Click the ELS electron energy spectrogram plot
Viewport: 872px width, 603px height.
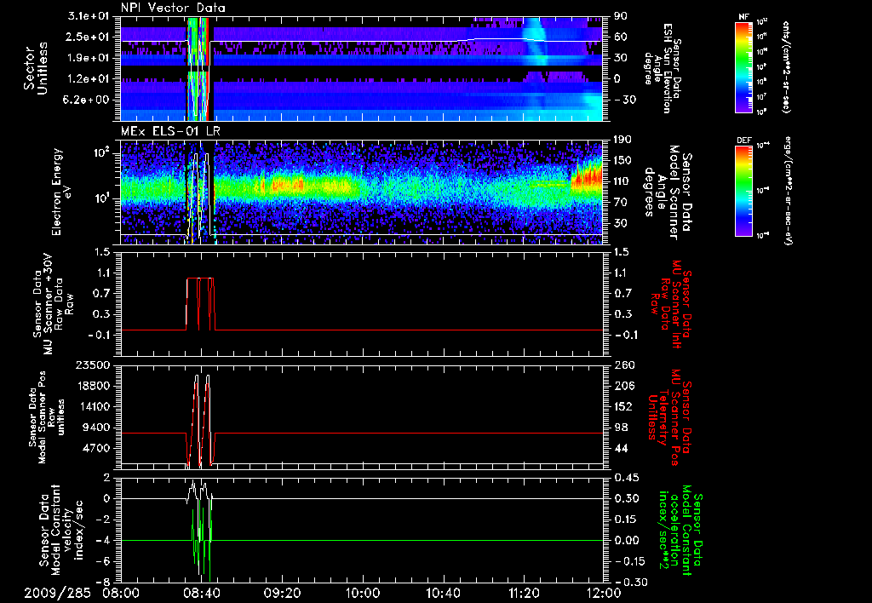(361, 192)
